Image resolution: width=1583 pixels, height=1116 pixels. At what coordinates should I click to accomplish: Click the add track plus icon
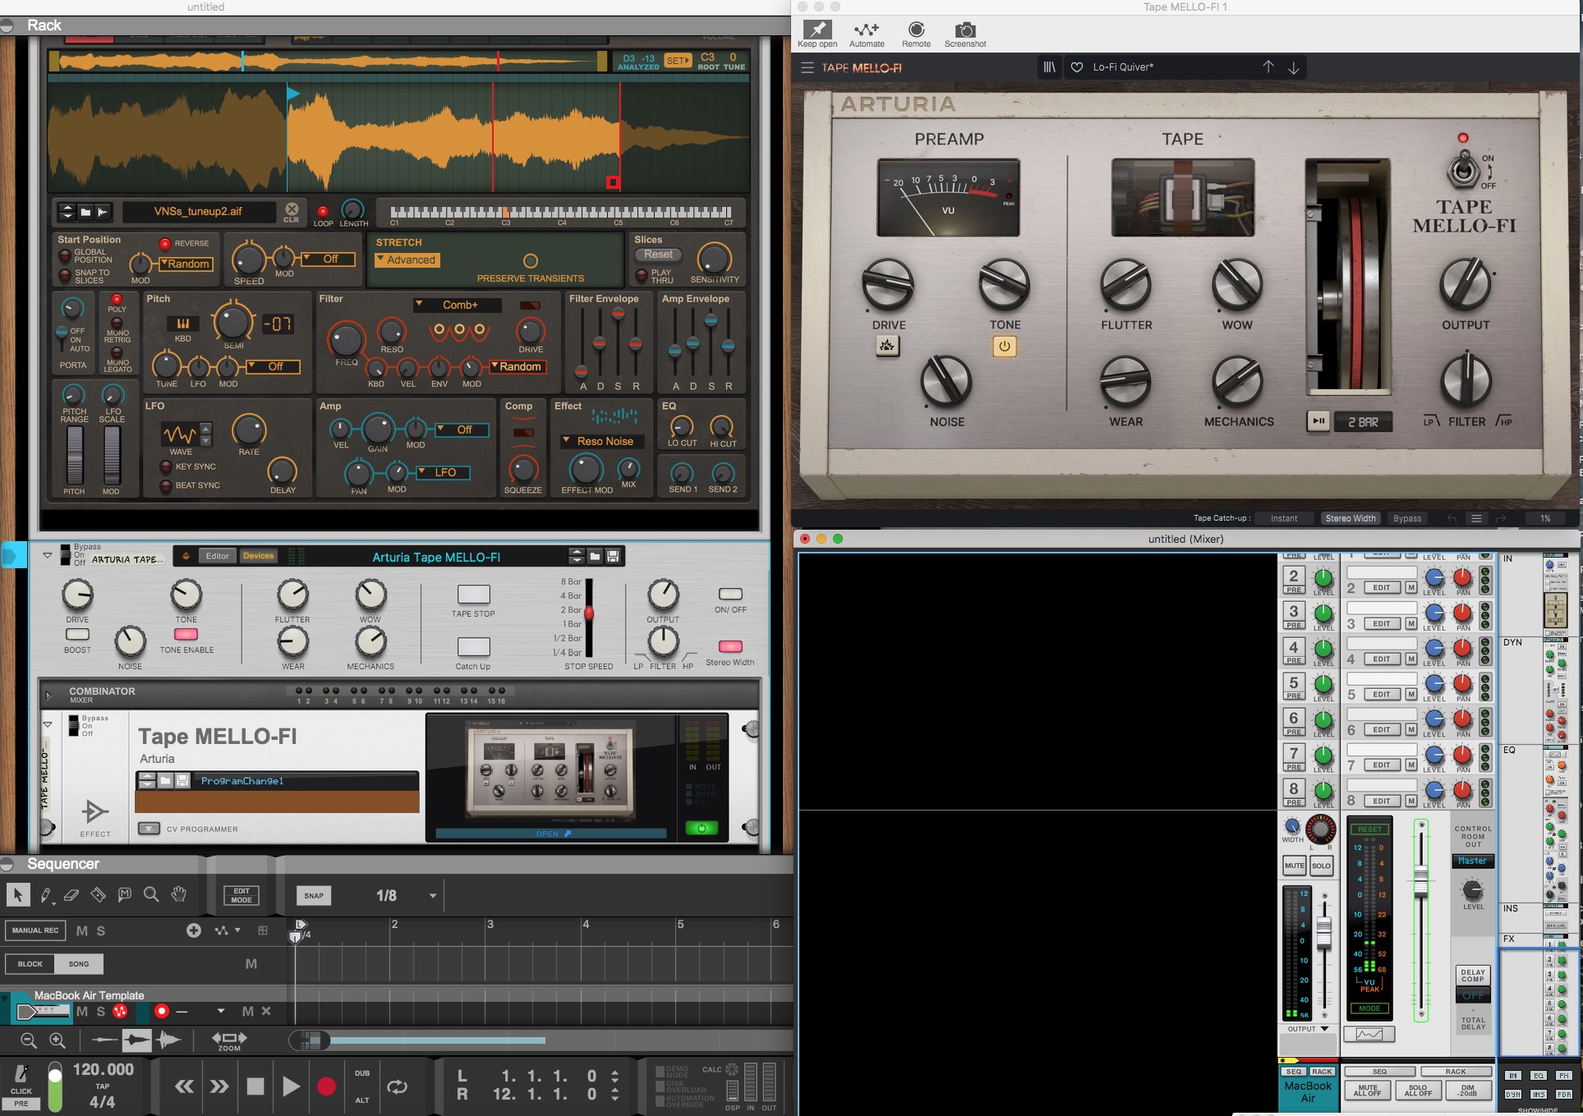194,930
